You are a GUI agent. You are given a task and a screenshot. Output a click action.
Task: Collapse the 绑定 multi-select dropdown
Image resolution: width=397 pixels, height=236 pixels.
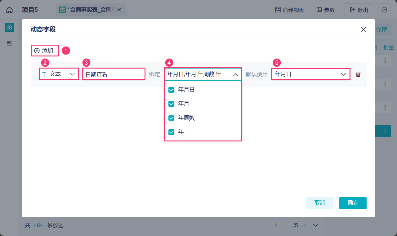tap(235, 74)
